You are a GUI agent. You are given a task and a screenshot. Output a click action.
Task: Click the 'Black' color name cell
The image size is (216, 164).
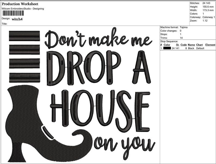click(191, 48)
